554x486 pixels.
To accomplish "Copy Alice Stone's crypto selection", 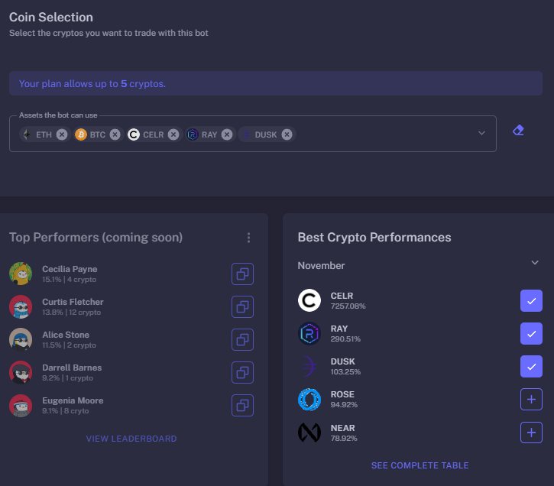I will (242, 339).
